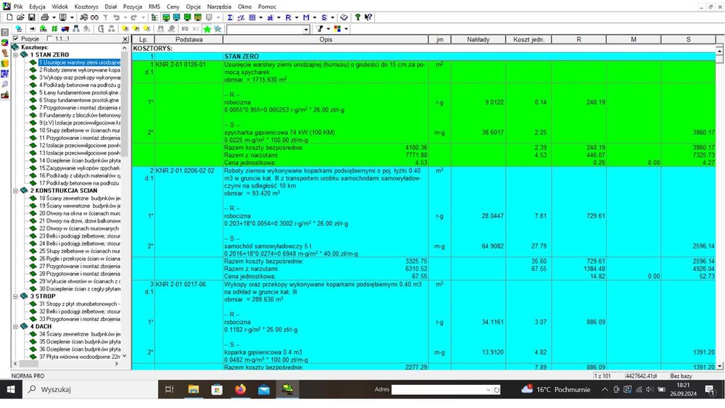Click the new document icon
This screenshot has height=408, width=725.
[9, 17]
